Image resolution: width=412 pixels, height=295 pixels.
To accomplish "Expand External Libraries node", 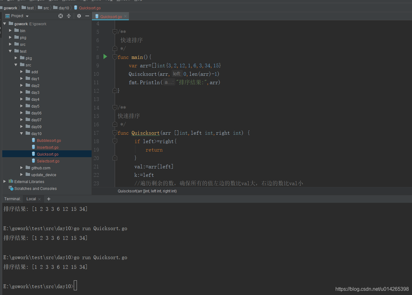I will pyautogui.click(x=5, y=181).
